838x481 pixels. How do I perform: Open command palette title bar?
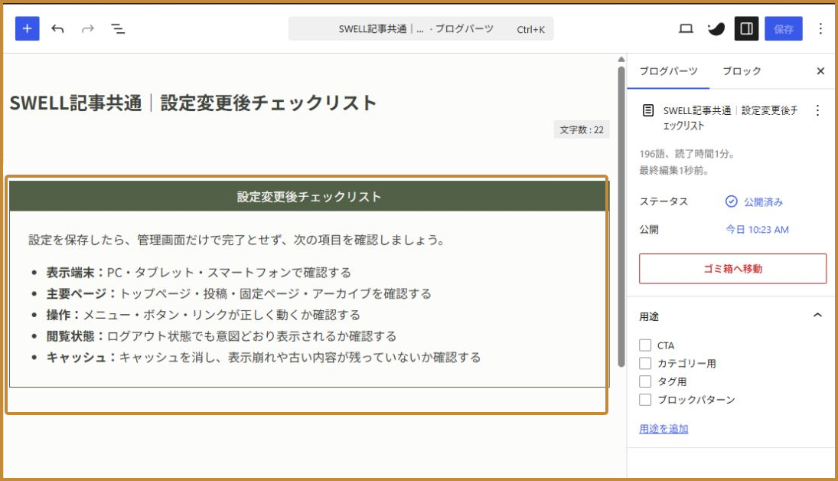coord(421,29)
